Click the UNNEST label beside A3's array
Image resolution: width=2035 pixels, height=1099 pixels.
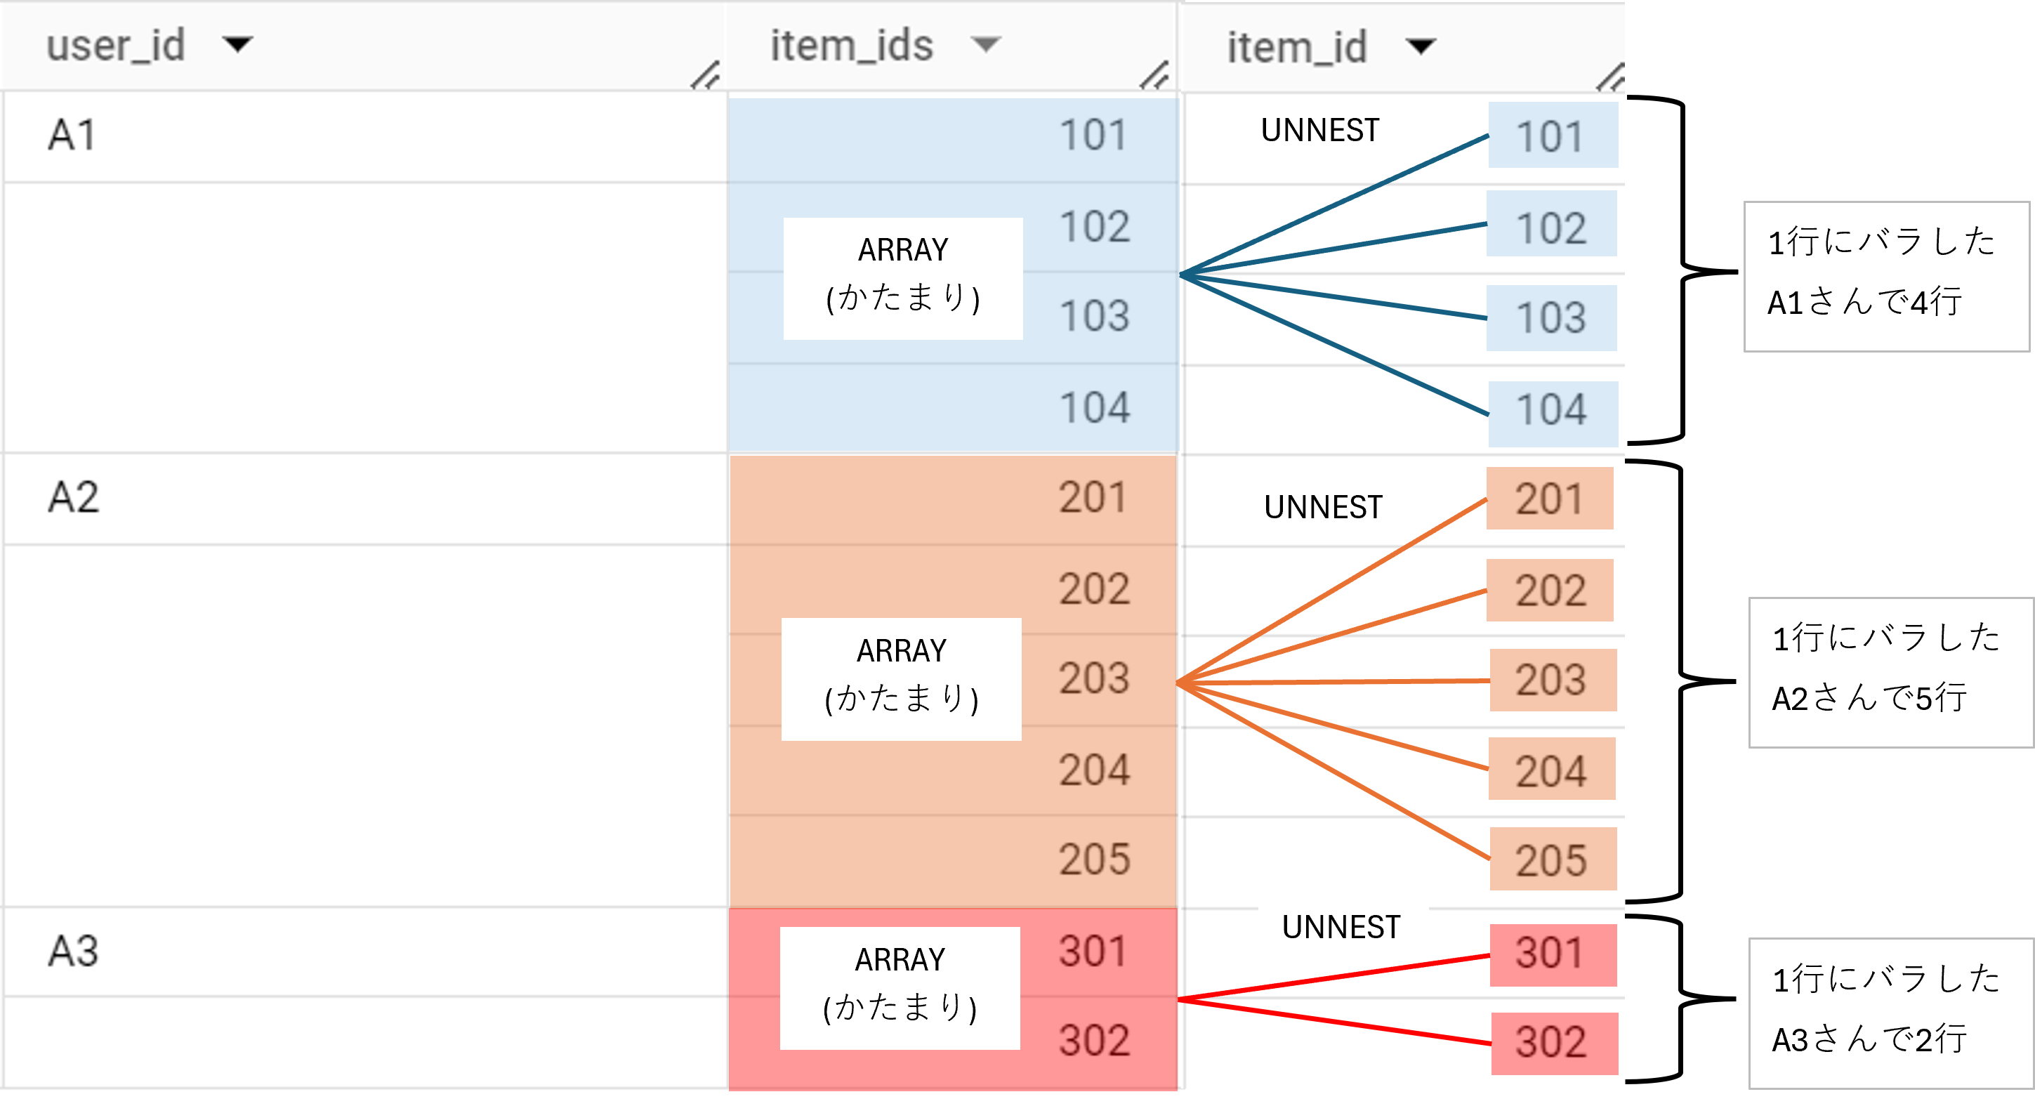(x=1341, y=927)
